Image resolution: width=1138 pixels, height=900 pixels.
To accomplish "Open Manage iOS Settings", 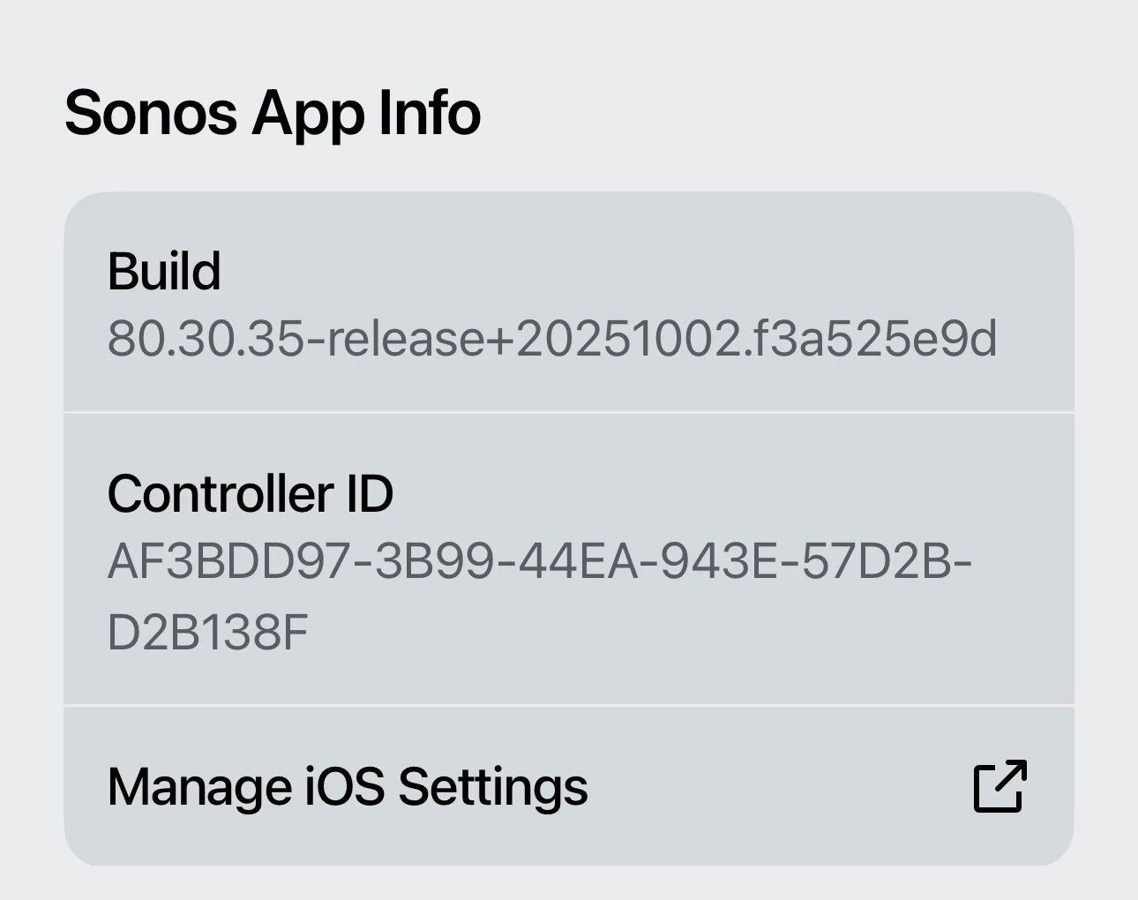I will pyautogui.click(x=347, y=786).
